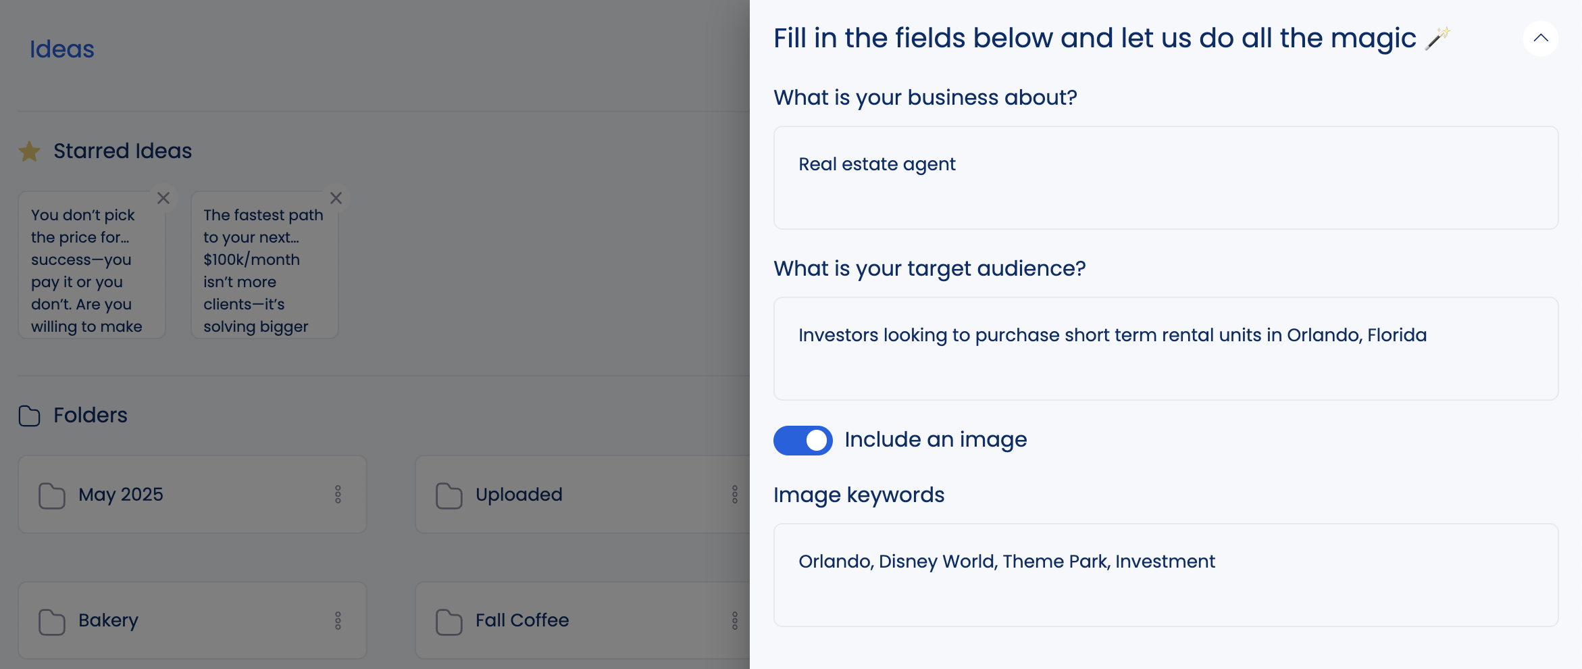Open the May 2025 folder options menu
The width and height of the screenshot is (1582, 669).
tap(338, 495)
